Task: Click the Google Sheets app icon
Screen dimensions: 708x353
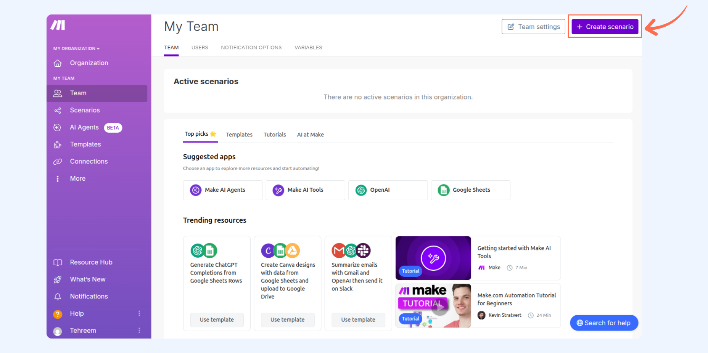Action: (444, 190)
